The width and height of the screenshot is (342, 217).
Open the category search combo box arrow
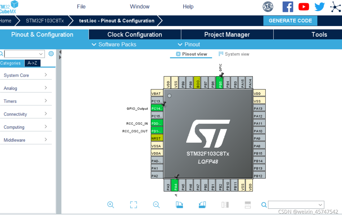[x=41, y=54]
